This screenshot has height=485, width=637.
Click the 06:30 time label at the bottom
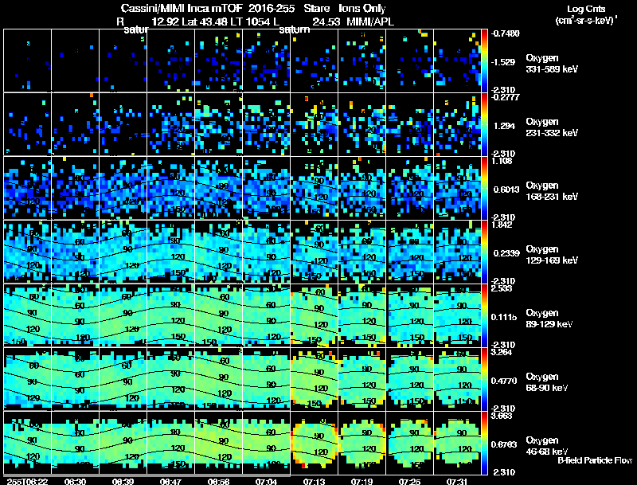[x=75, y=482]
